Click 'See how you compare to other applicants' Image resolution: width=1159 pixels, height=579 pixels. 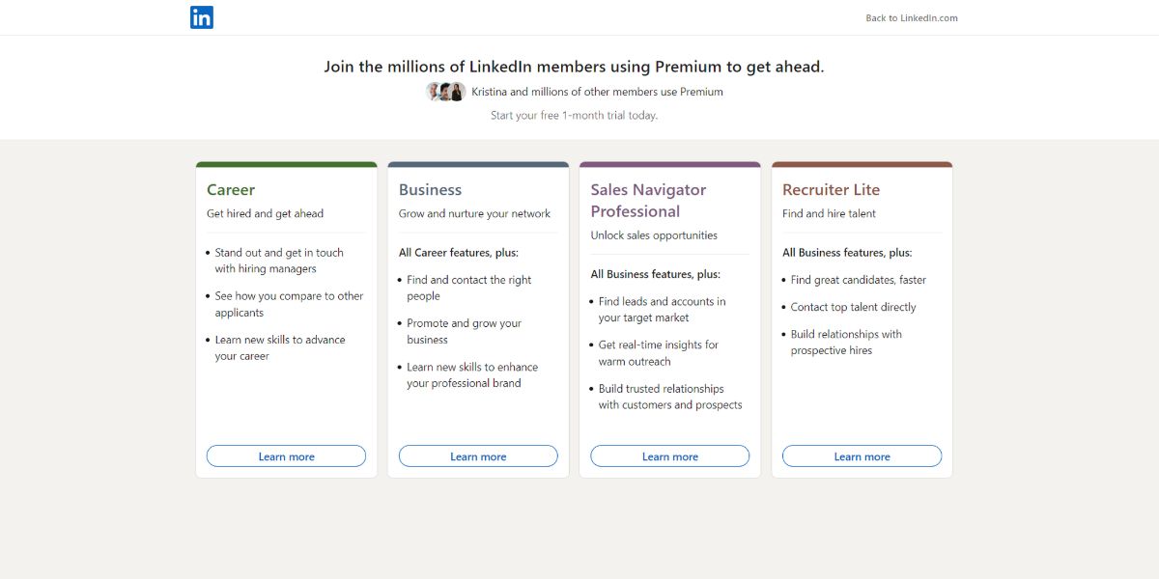tap(289, 304)
